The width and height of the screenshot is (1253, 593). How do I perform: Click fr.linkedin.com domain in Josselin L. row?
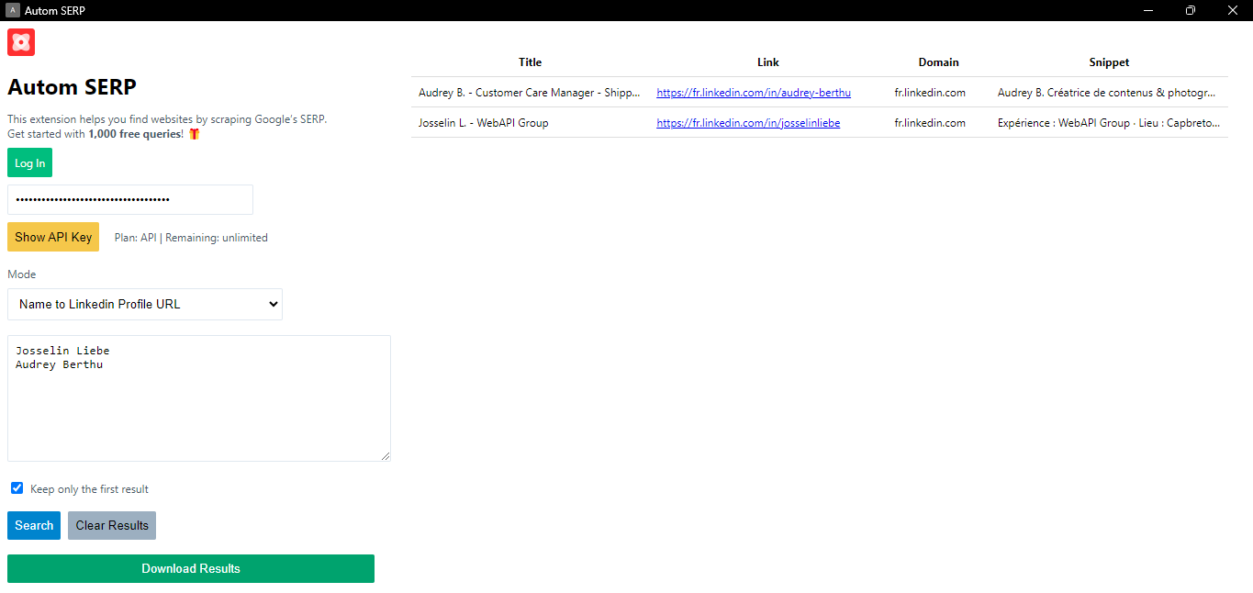930,123
